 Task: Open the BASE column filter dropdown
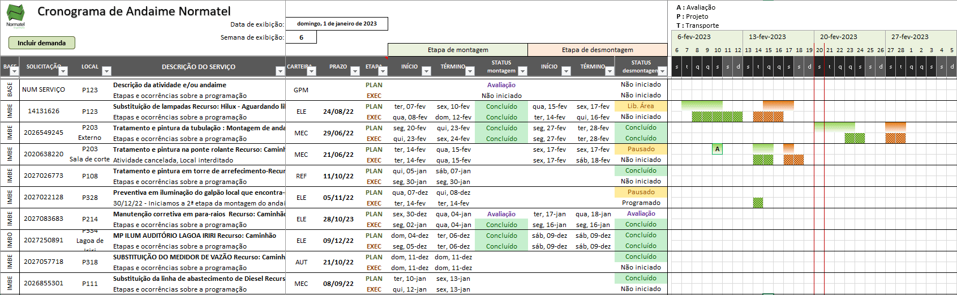pos(15,71)
